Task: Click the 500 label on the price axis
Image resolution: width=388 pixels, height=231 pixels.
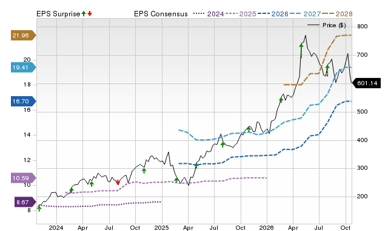Action: (363, 111)
